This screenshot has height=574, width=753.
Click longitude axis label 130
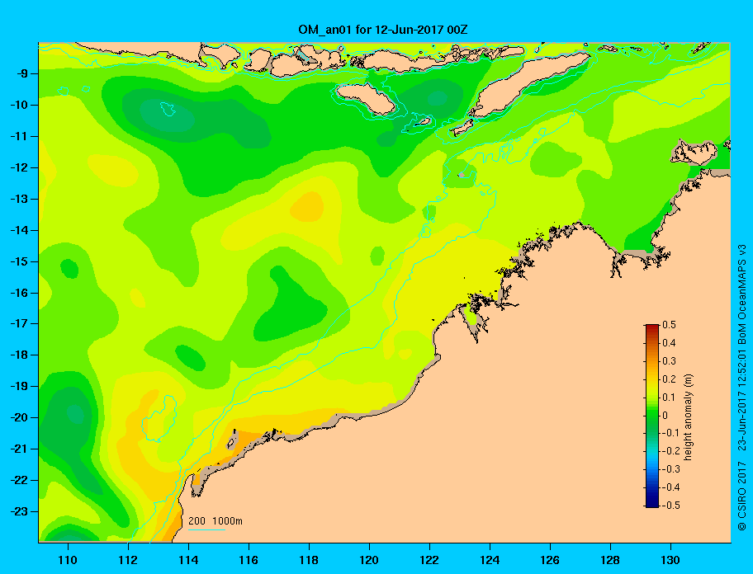tap(670, 560)
